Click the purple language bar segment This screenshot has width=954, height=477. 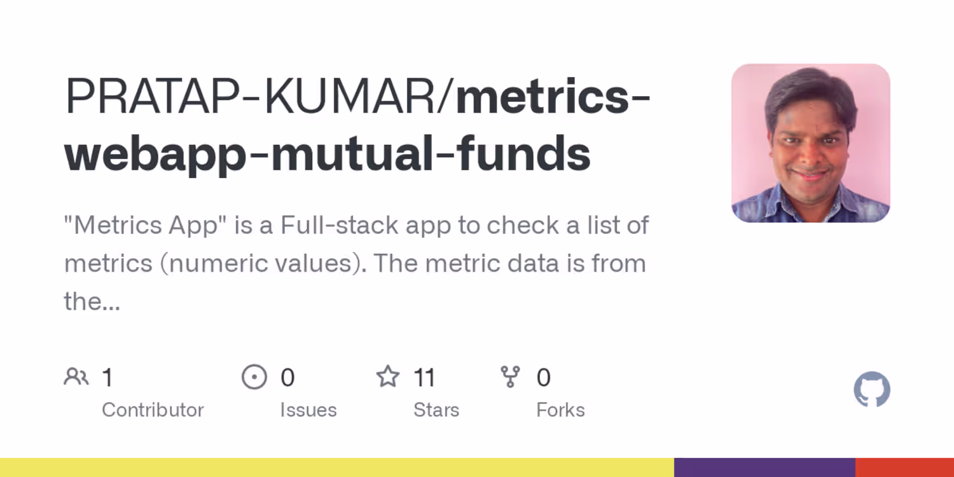click(x=764, y=467)
